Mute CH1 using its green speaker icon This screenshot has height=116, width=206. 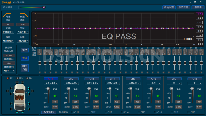pyautogui.click(x=55, y=96)
